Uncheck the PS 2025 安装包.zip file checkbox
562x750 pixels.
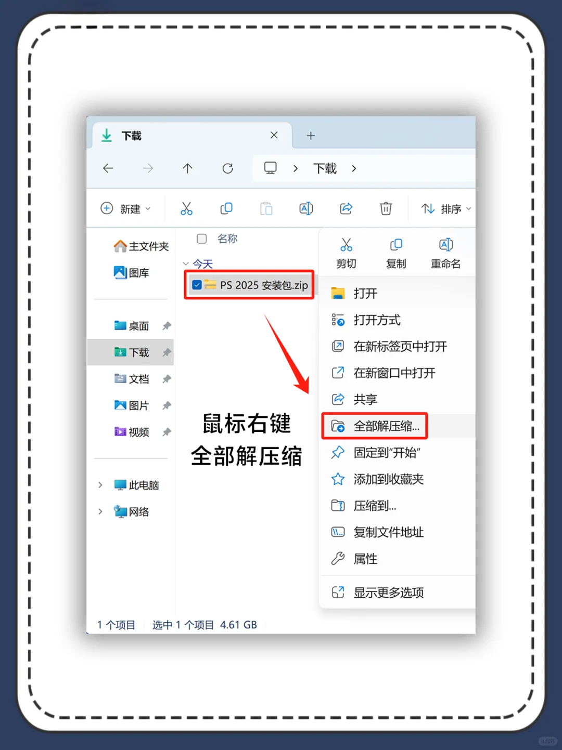point(197,285)
